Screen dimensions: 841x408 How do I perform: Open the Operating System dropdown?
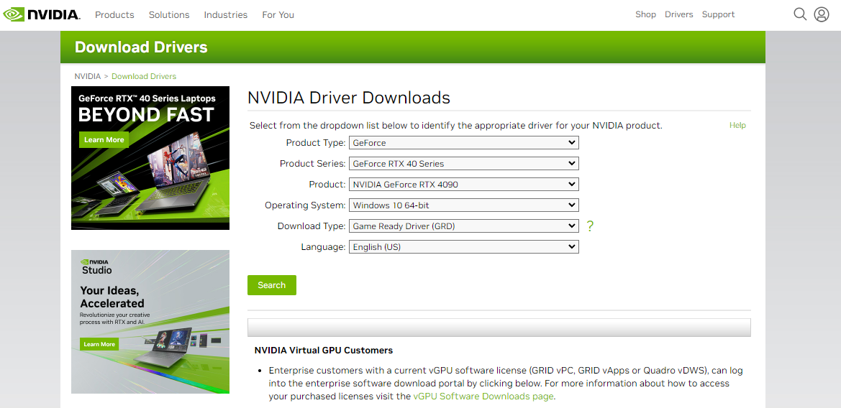tap(463, 205)
